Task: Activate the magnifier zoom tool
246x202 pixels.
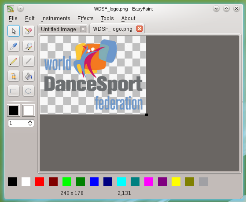Action: (x=29, y=46)
